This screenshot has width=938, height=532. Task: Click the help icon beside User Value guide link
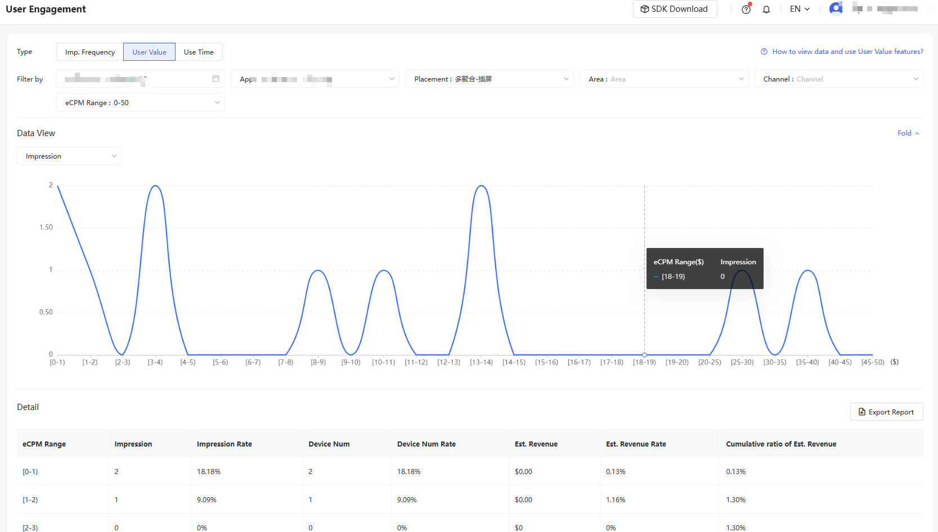point(764,52)
